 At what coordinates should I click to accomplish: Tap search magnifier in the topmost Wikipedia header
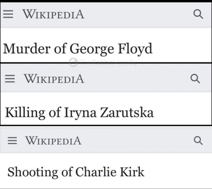click(198, 14)
